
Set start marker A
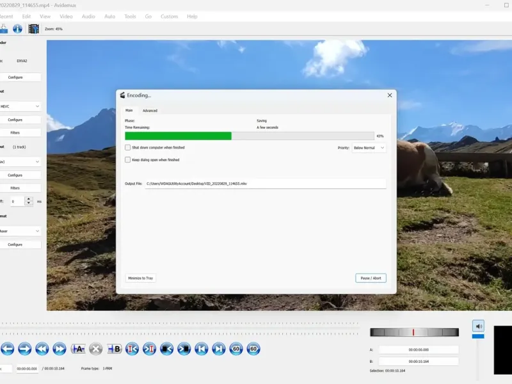pyautogui.click(x=78, y=349)
